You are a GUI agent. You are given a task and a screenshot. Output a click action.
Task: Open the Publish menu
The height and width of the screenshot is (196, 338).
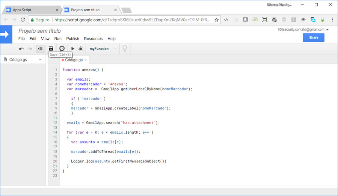[72, 39]
